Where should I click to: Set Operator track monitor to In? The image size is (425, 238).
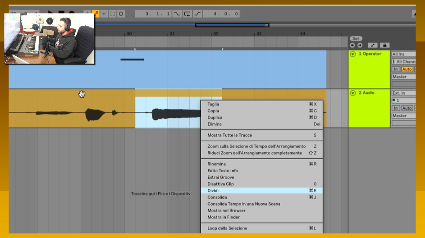[x=395, y=69]
